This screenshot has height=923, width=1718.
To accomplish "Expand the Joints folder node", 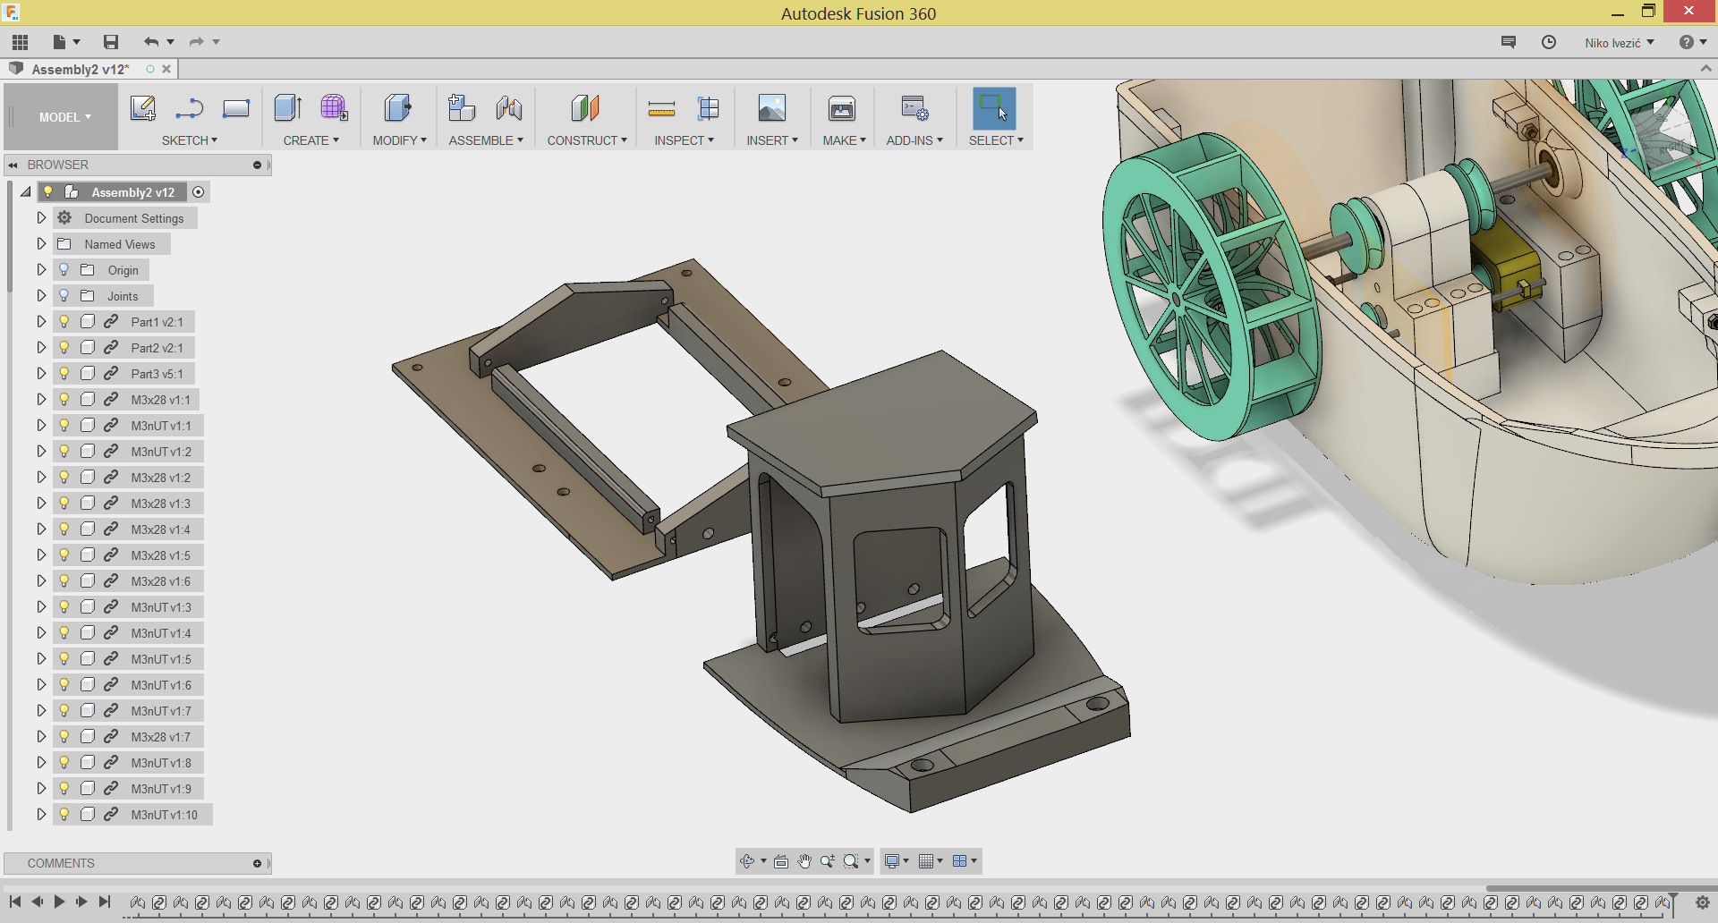I will (41, 295).
